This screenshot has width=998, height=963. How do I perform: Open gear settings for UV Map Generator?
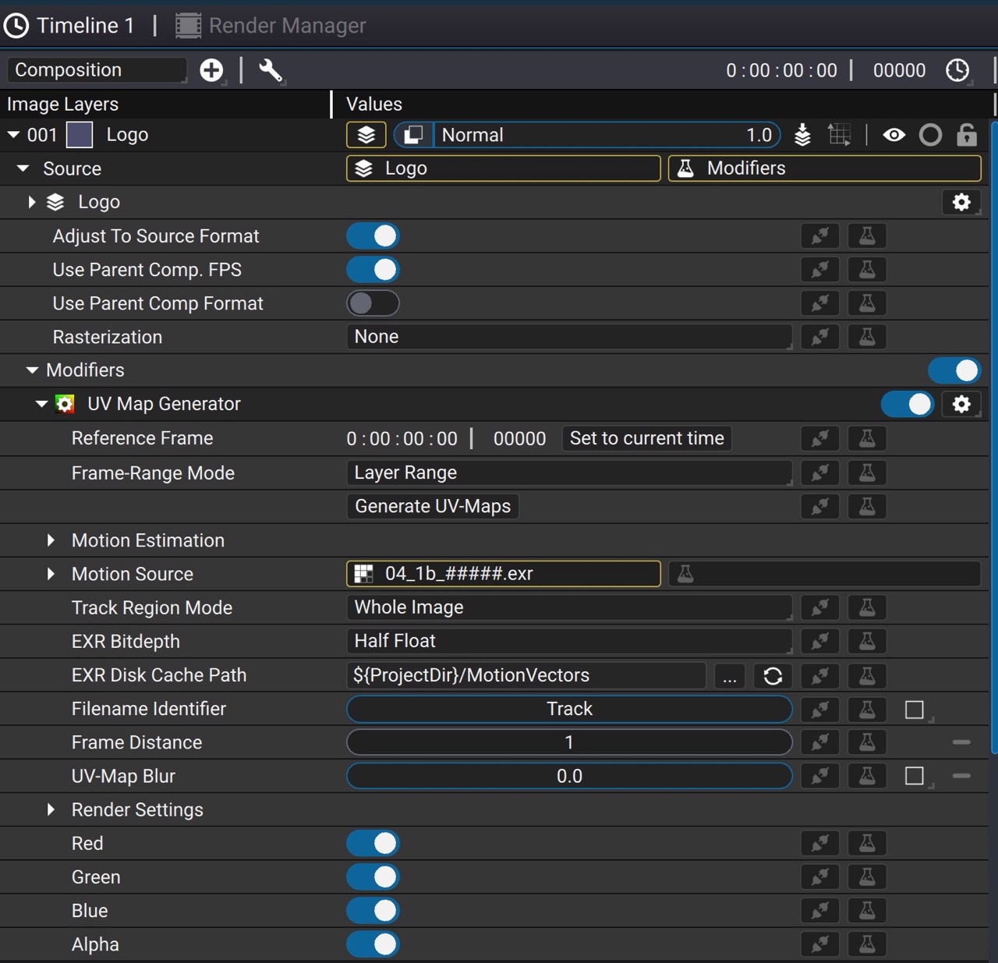961,404
